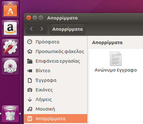Go to Βίντεο in the sidebar

click(55, 71)
